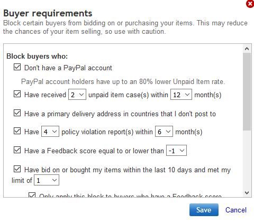The height and width of the screenshot is (223, 254).
Task: Toggle the unpaid item cases checkbox
Action: pos(17,94)
